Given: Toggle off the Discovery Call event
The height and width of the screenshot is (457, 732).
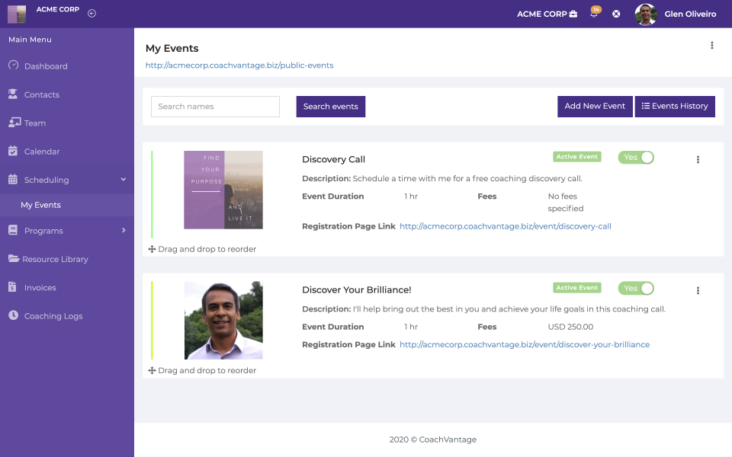Looking at the screenshot, I should click(x=636, y=158).
